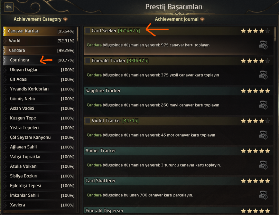The width and height of the screenshot is (279, 215).
Task: Open Sapphire Tracker reward chest icon
Action: (264, 105)
